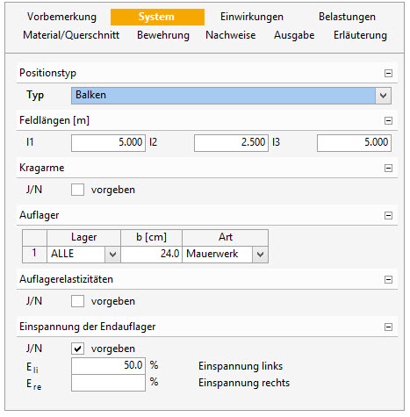Collapse the Feldlängen section
Screen dimensions: 410x417
(388, 120)
